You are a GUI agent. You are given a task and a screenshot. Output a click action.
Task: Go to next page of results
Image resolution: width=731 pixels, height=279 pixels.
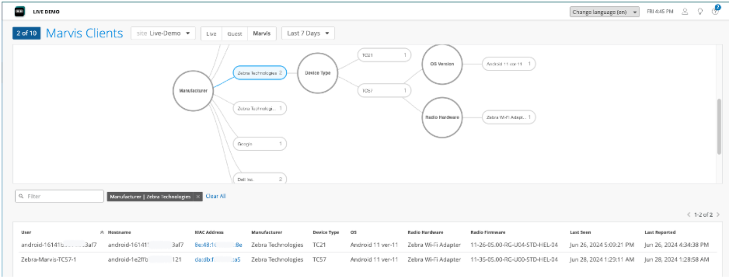tap(718, 215)
